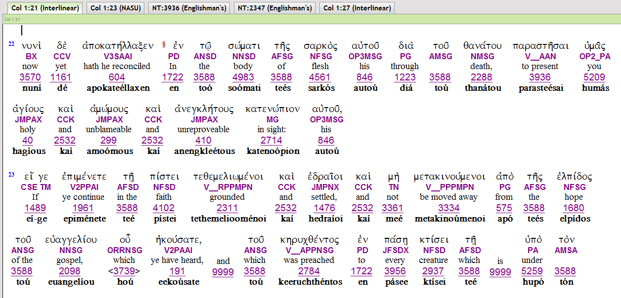Click the transliteration keeruchthéntos
Screen dimensions: 621x298
[310, 282]
